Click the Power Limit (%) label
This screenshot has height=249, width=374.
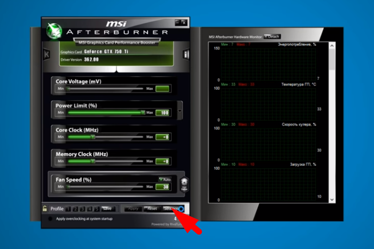click(76, 105)
